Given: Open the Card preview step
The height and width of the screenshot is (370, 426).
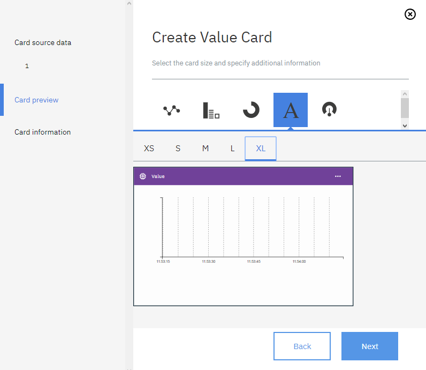Looking at the screenshot, I should (36, 100).
